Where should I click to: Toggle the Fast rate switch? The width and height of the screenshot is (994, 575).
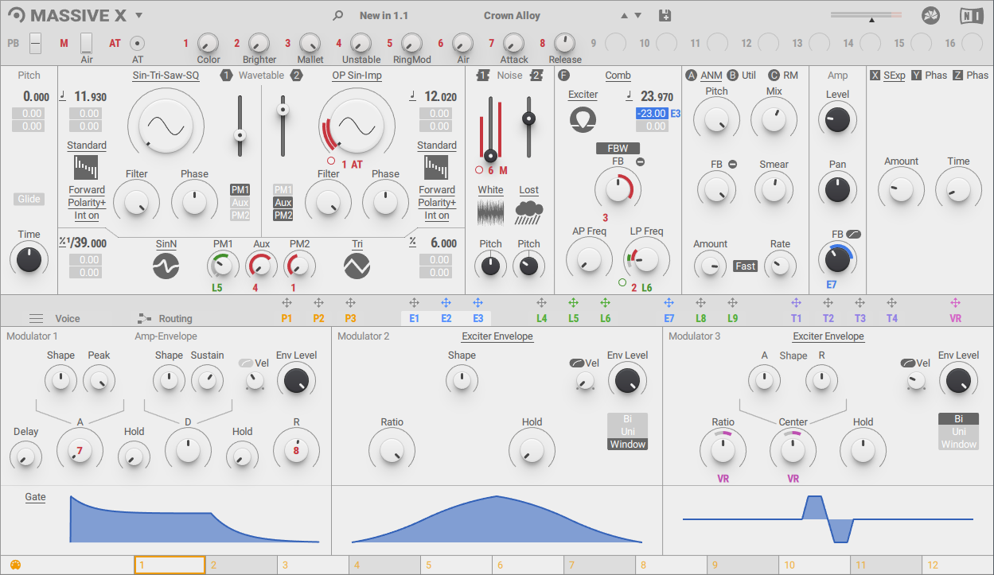tap(746, 266)
